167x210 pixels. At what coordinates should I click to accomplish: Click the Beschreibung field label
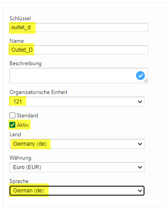click(26, 63)
